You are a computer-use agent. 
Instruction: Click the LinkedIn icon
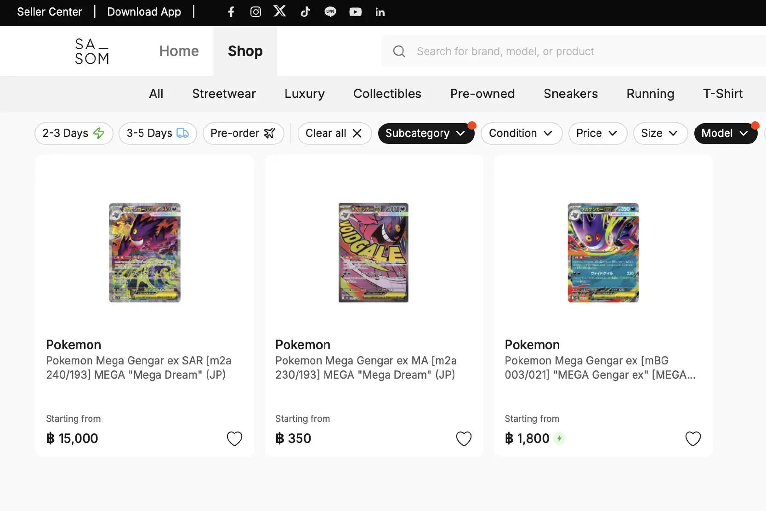click(380, 12)
